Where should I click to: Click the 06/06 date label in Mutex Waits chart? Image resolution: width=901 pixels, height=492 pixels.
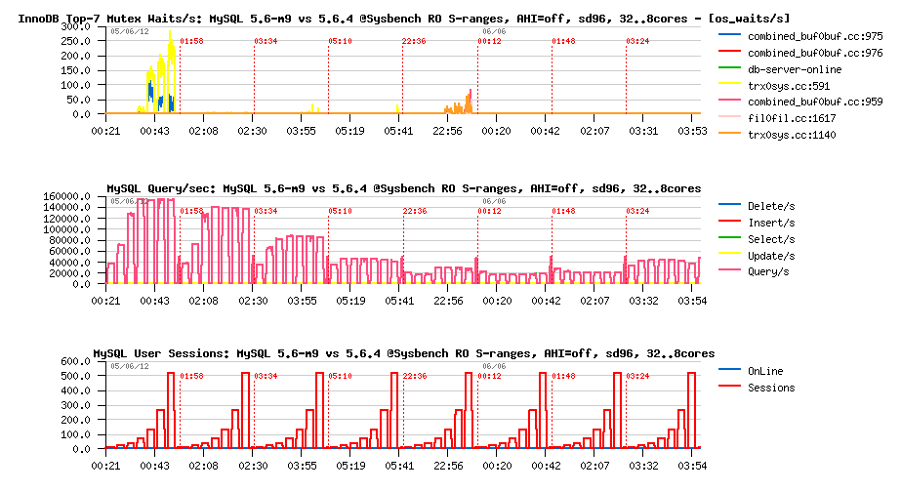coord(494,31)
